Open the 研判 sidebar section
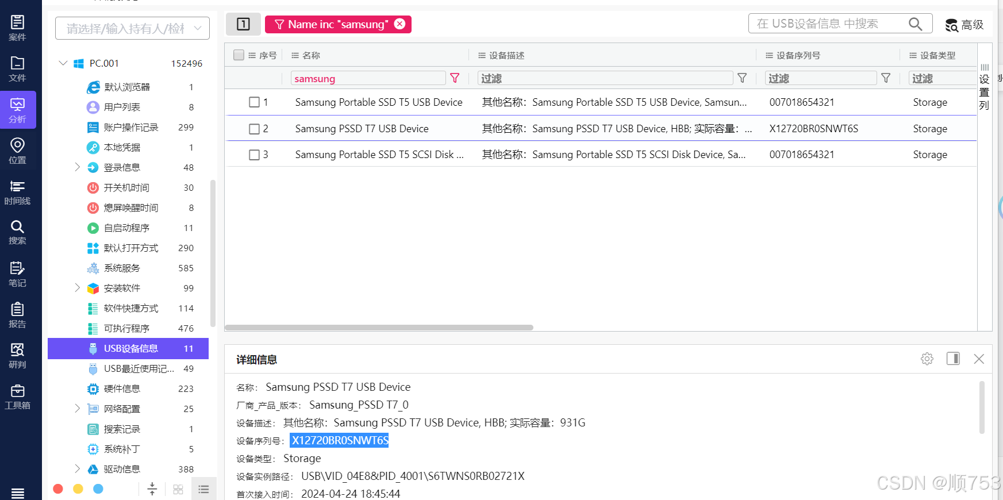 pyautogui.click(x=17, y=356)
